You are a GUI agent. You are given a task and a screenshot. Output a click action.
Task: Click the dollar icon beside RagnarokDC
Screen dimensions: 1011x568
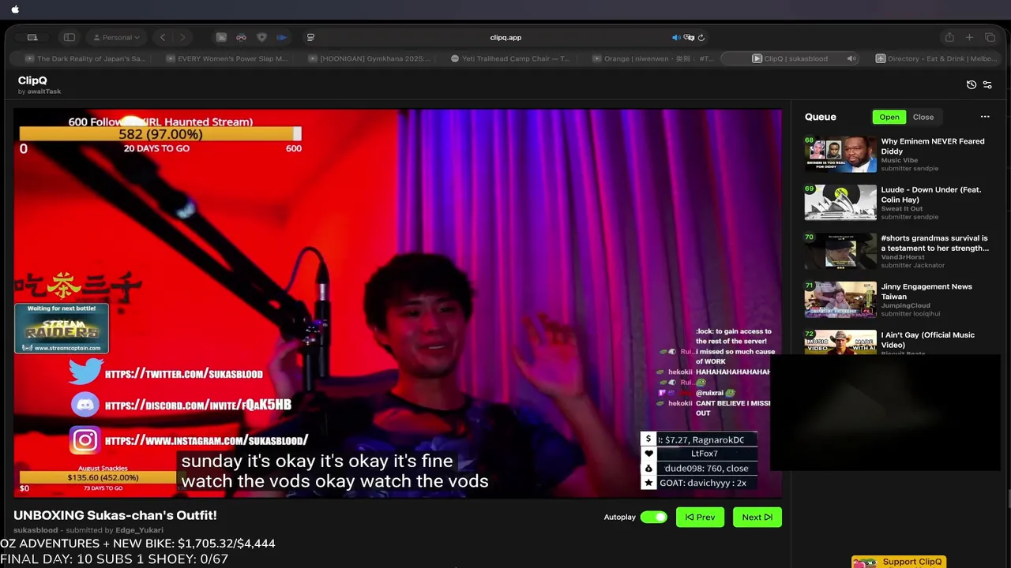(x=648, y=439)
